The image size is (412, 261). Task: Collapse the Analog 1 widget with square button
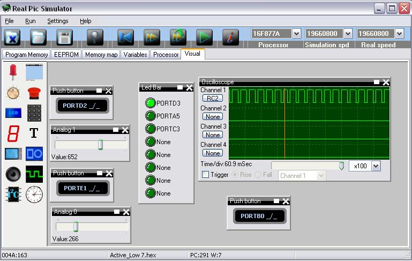(116, 130)
